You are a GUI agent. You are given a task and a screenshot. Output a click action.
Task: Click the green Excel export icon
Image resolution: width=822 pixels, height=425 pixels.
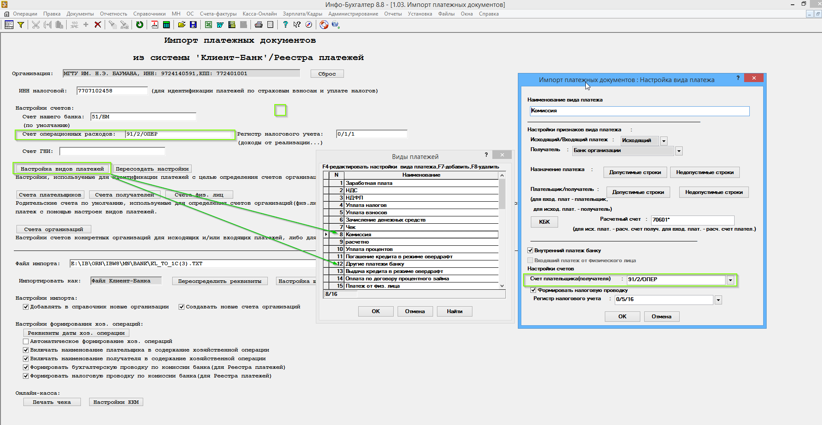tap(209, 25)
